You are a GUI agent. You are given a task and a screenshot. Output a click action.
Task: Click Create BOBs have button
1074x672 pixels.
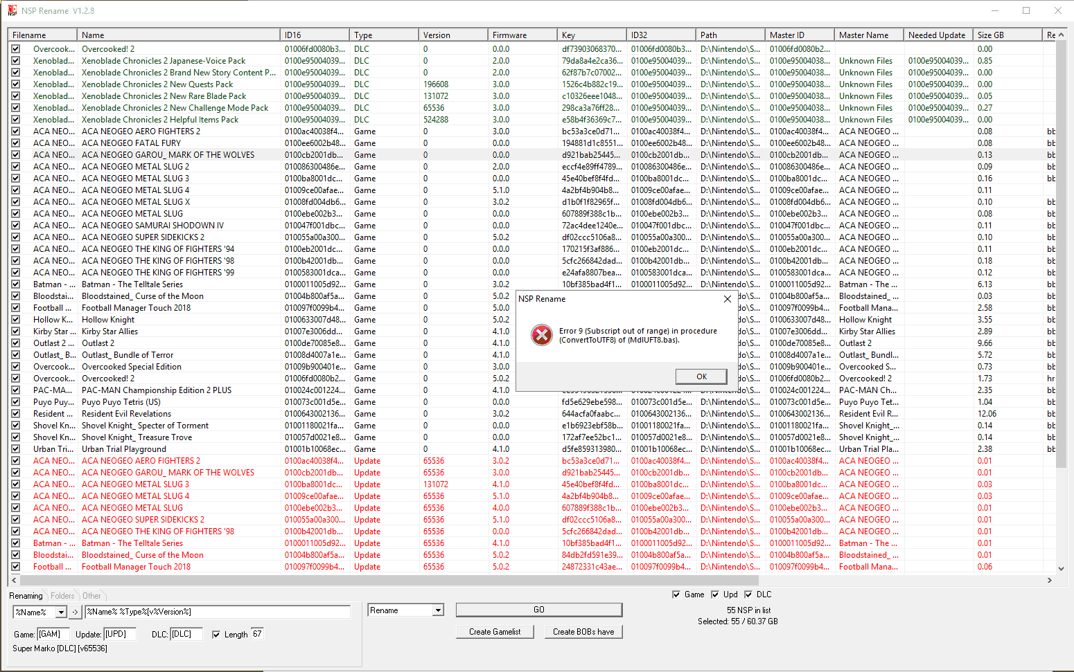pyautogui.click(x=583, y=632)
